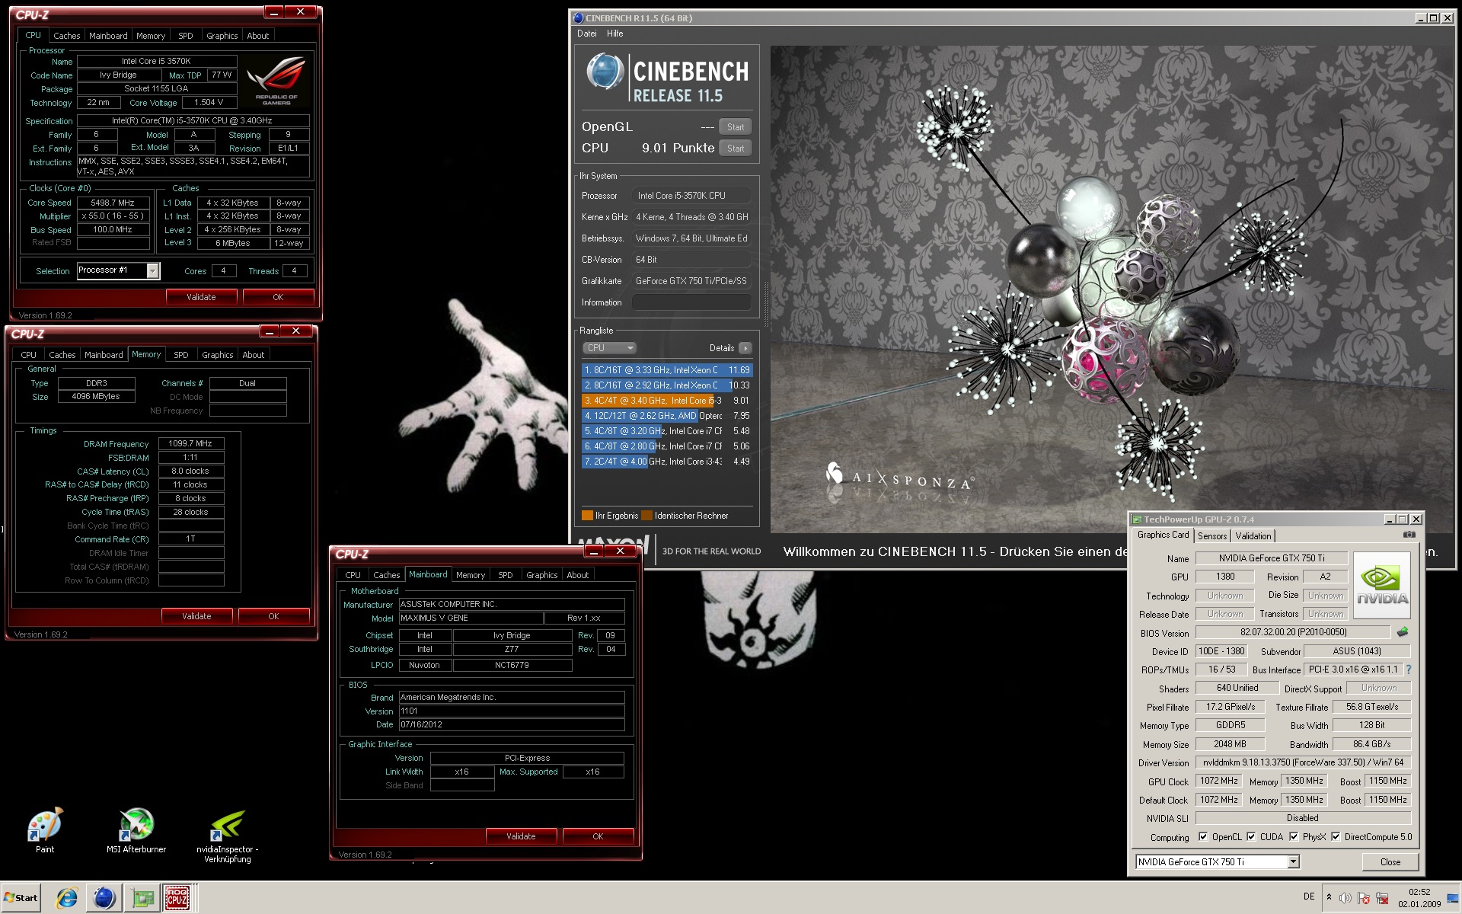Switch to Validation tab in GPU-Z
This screenshot has height=914, width=1462.
tap(1253, 536)
